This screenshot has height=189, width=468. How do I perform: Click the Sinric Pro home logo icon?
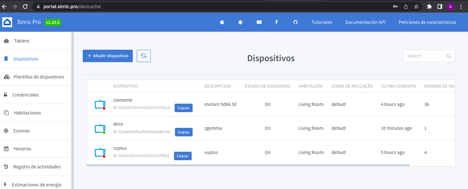(x=7, y=22)
